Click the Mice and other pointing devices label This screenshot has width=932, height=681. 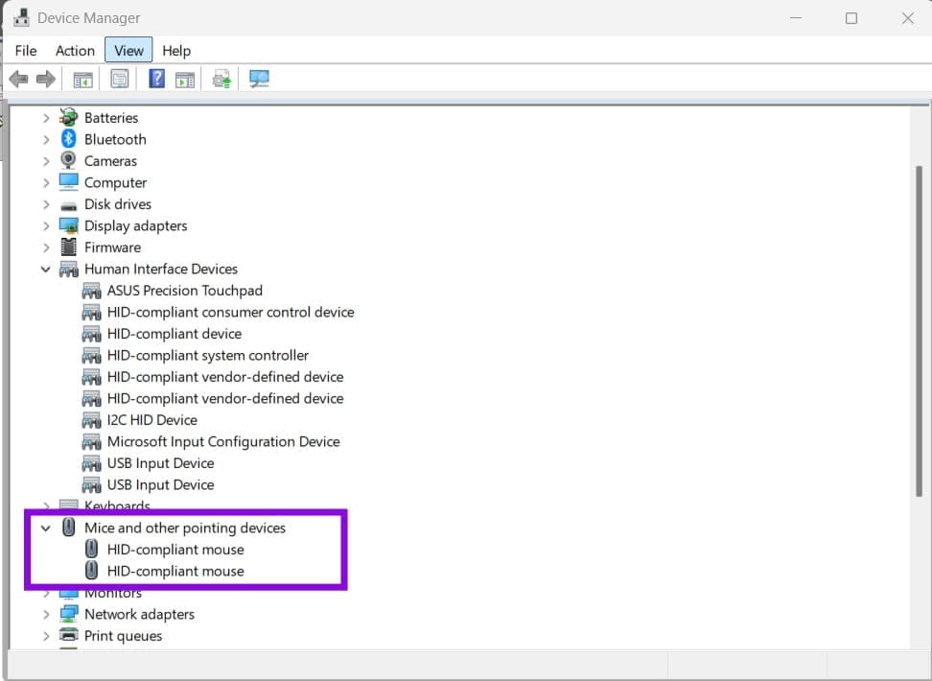[185, 528]
